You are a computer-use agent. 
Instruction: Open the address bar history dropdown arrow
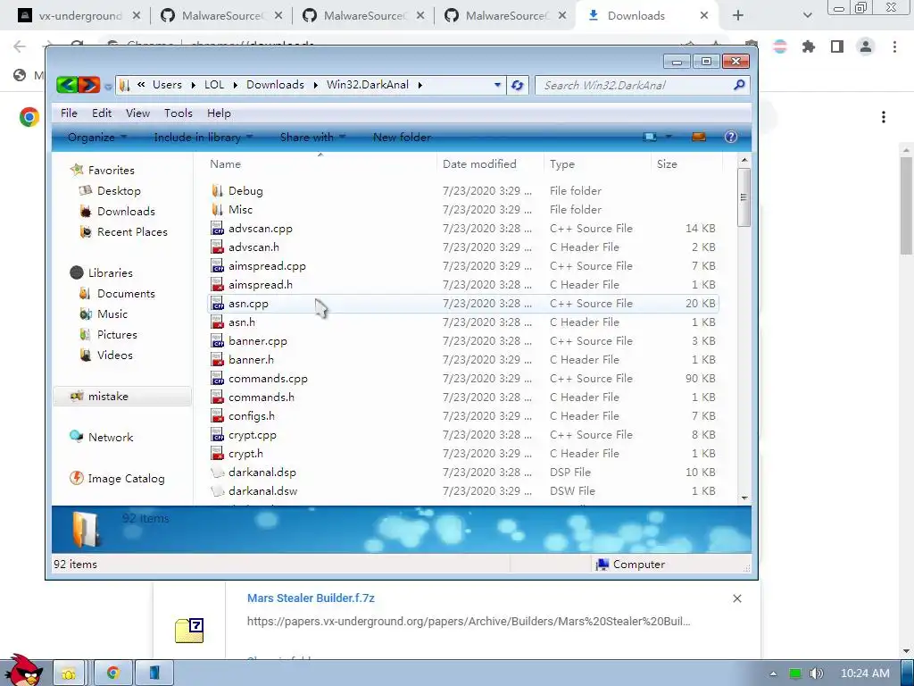[x=497, y=85]
